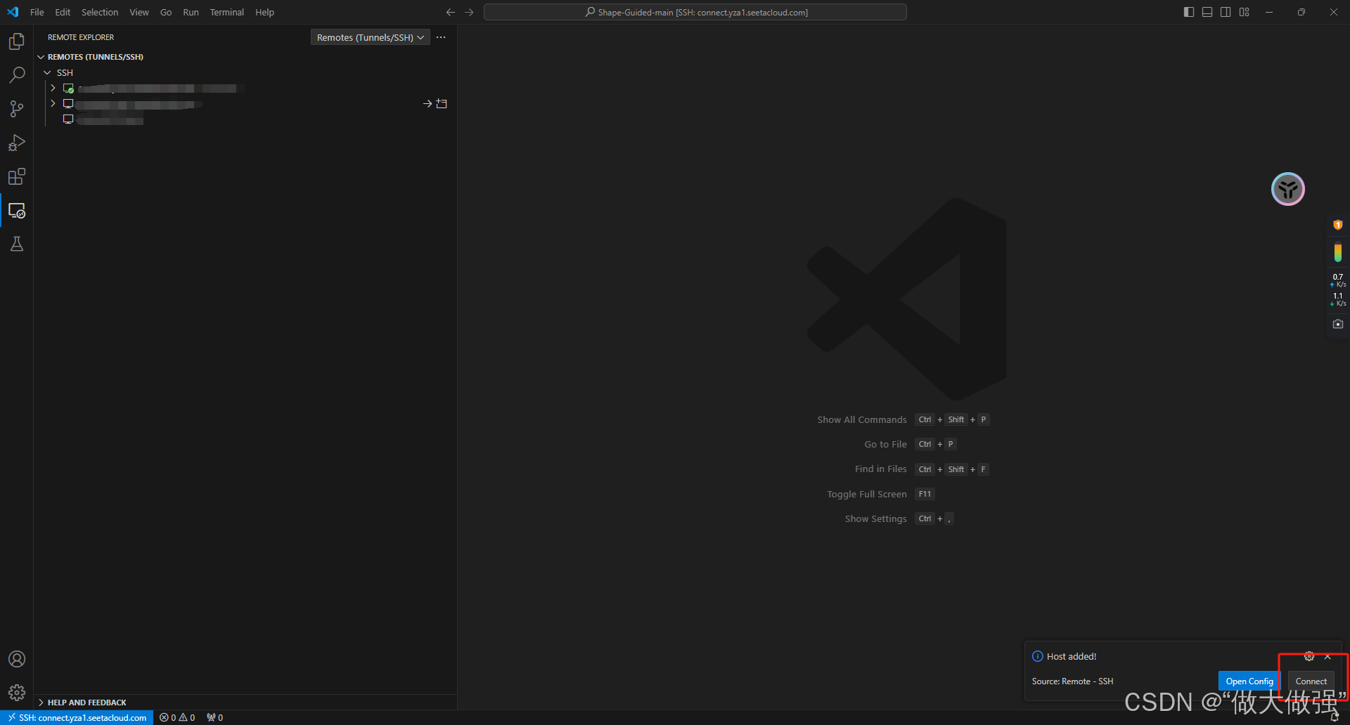Screen dimensions: 1350x725
Task: Collapse the SSH tree node
Action: [x=47, y=73]
